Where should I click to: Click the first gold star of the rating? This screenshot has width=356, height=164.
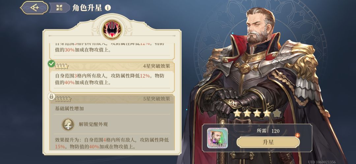(237, 113)
